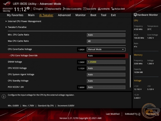Click PCH VCCIN 1.800V readout
The width and height of the screenshot is (161, 121).
pyautogui.click(x=82, y=87)
